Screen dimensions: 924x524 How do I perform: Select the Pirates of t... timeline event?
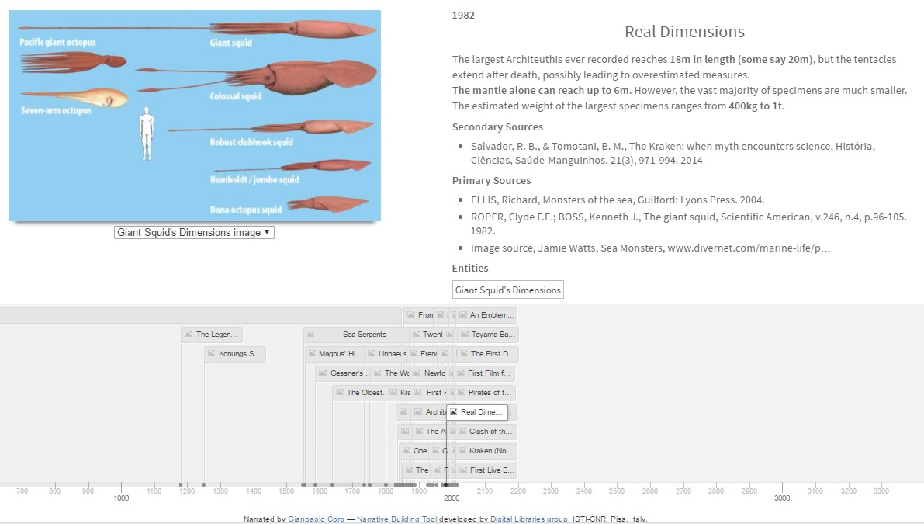[490, 393]
